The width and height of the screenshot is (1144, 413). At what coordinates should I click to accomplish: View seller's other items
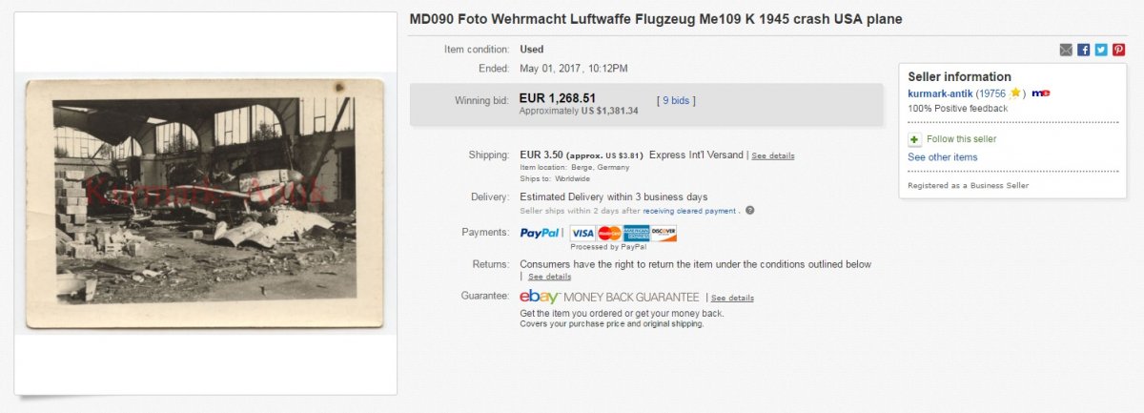coord(942,157)
